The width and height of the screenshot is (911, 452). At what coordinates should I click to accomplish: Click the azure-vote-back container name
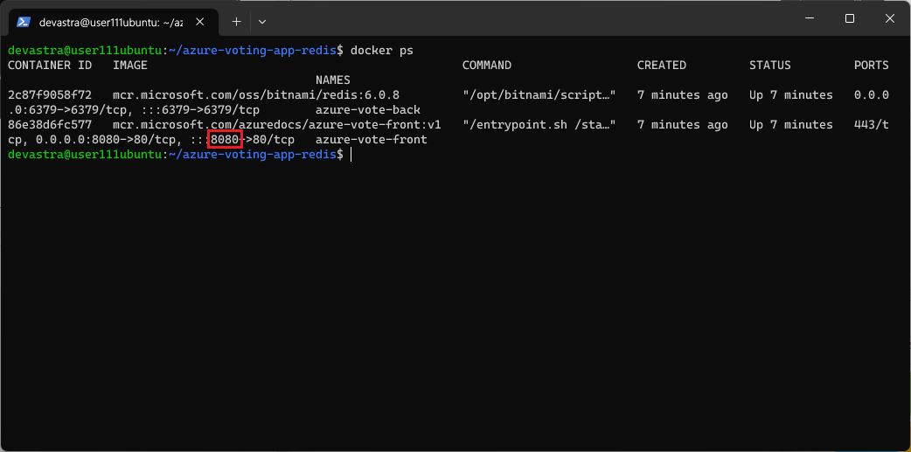click(x=368, y=110)
